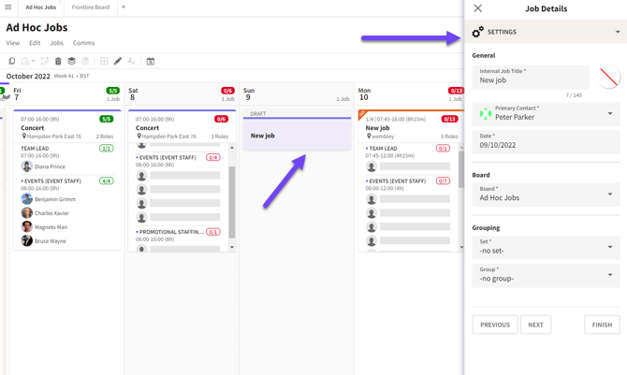Select the Saturday Concert job header
The image size is (627, 375).
pyautogui.click(x=182, y=127)
